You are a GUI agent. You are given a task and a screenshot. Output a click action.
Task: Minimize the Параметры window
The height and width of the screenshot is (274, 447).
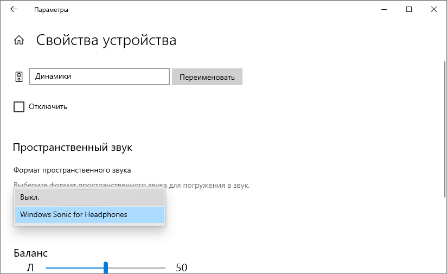coord(385,10)
